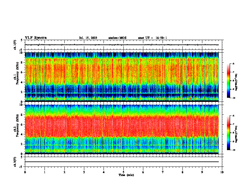Click the ch.3 voltage waveform trace
This screenshot has height=193, width=250.
pos(122,162)
